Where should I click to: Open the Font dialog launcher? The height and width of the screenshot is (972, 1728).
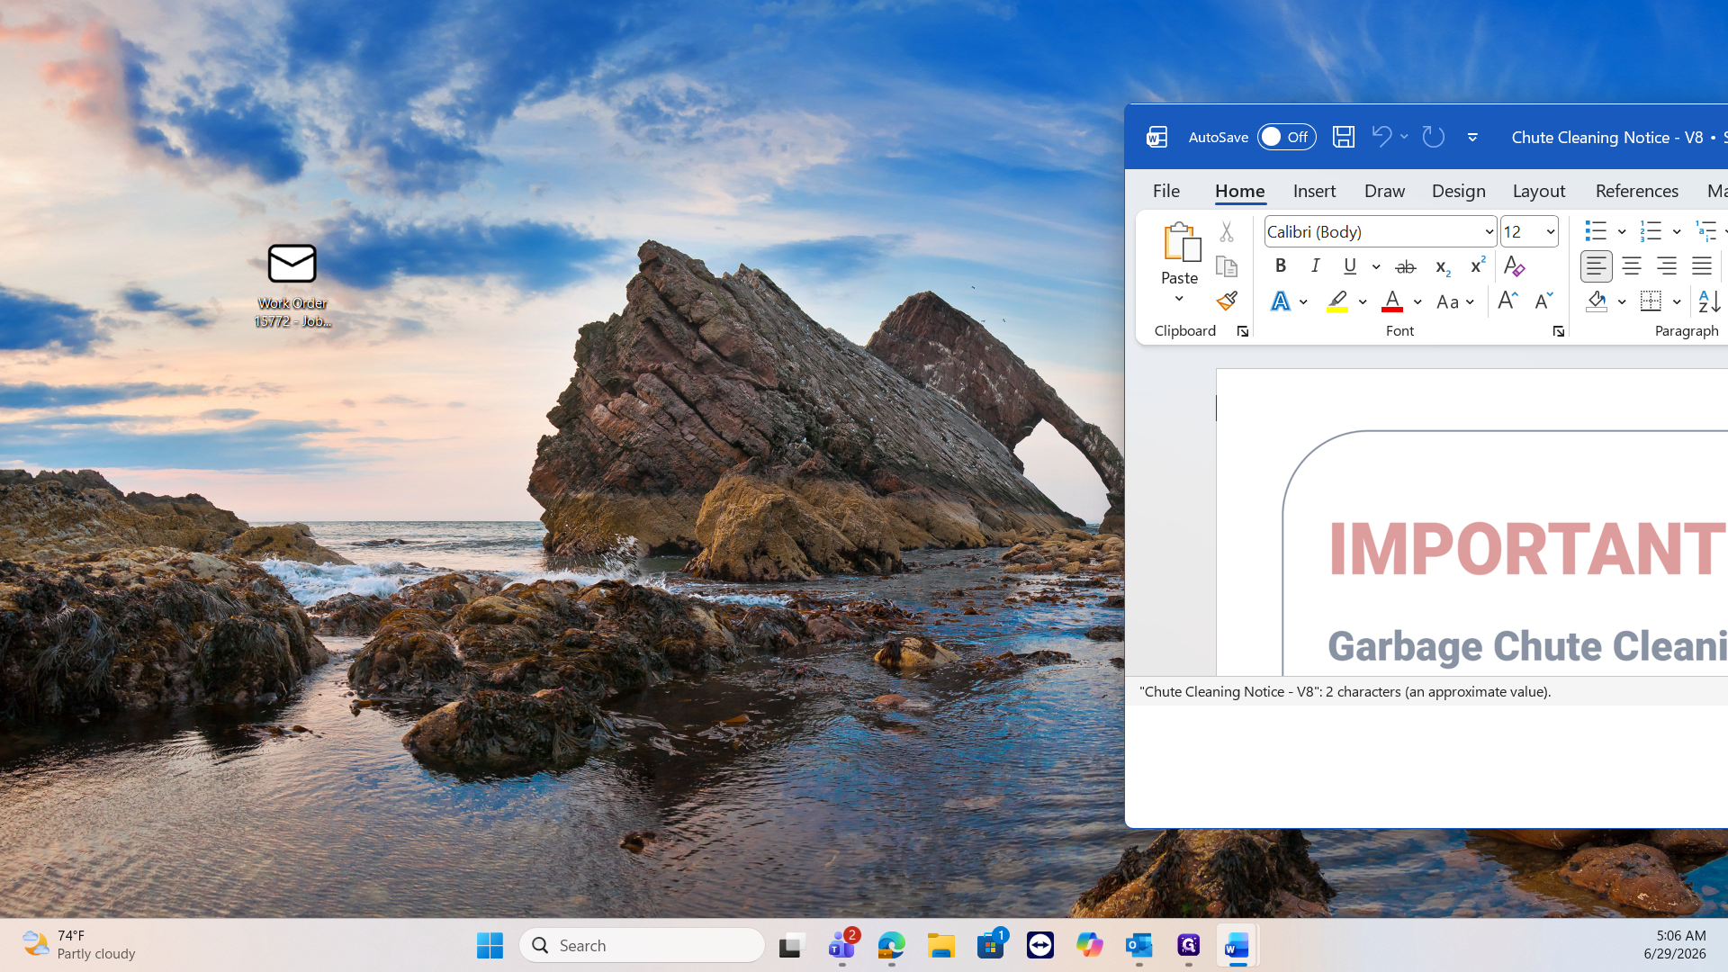click(x=1558, y=332)
